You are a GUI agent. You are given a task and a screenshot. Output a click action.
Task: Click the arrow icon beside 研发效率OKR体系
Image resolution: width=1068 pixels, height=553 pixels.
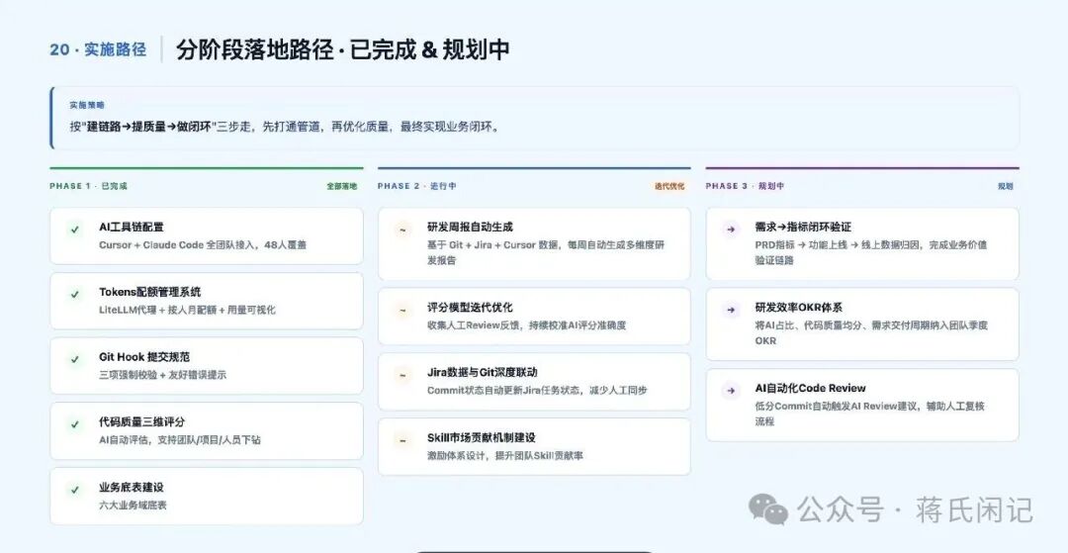(731, 310)
